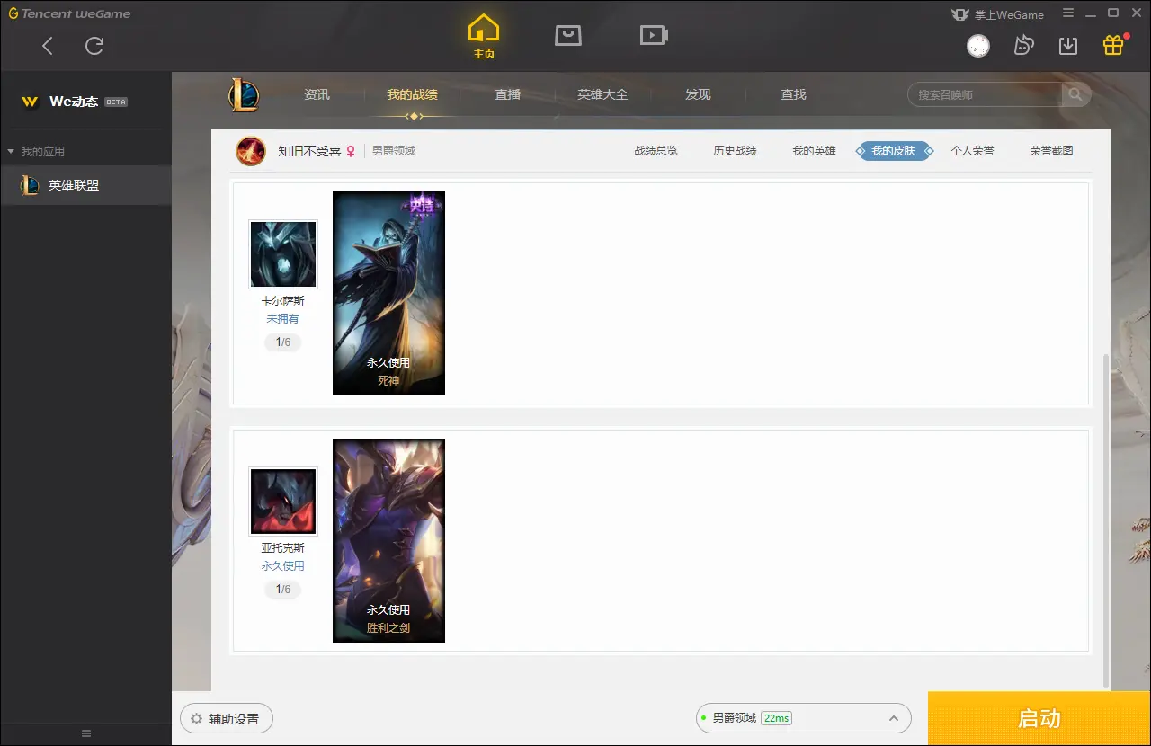Click summoner name 知旧不受喜
Image resolution: width=1151 pixels, height=746 pixels.
pos(309,151)
